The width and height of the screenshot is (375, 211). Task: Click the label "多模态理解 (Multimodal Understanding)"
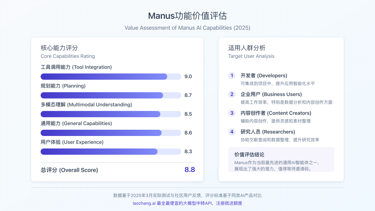[86, 105]
